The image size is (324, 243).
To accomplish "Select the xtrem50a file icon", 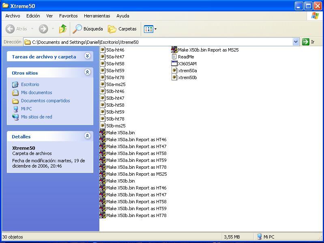I will click(175, 71).
